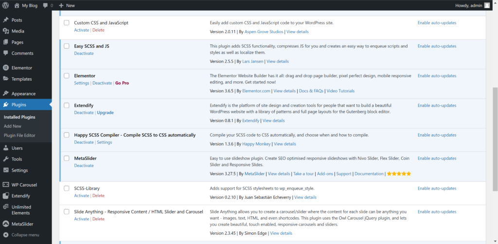Open the Appearance menu label
The width and height of the screenshot is (498, 244).
pyautogui.click(x=23, y=94)
